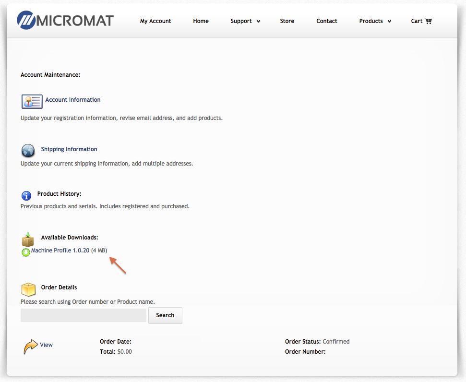Click the shopping cart icon

point(428,21)
